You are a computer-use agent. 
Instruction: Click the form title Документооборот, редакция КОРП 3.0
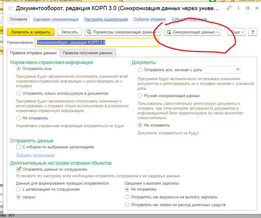pos(117,8)
